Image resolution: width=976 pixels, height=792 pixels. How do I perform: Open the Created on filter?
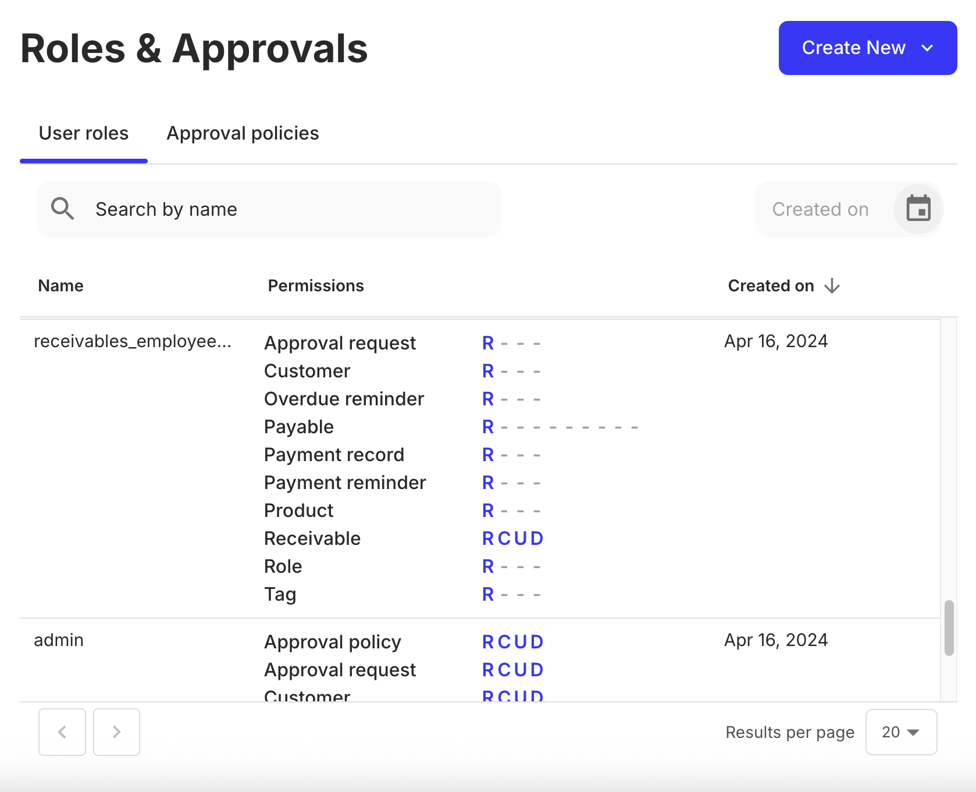tap(820, 209)
